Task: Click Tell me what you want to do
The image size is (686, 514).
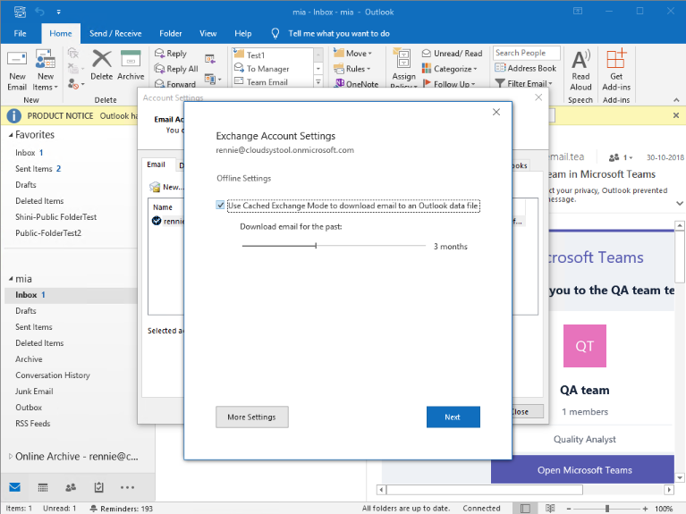Action: click(339, 34)
